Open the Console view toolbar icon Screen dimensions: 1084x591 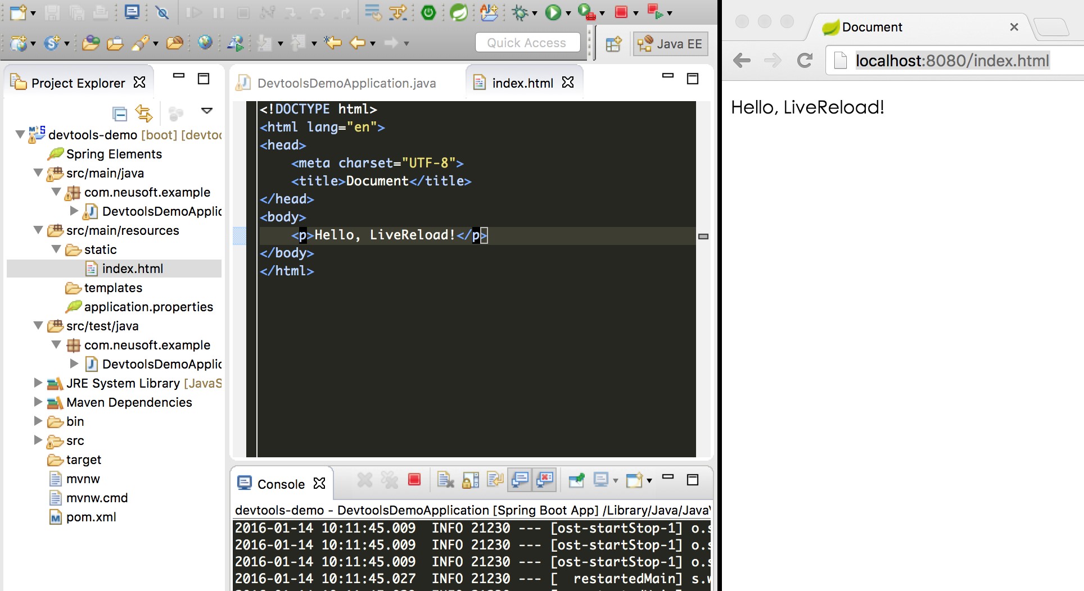132,12
